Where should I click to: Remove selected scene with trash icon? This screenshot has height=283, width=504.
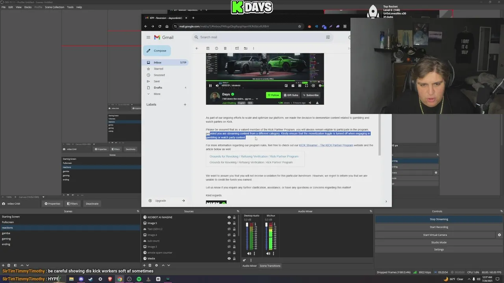coord(9,265)
